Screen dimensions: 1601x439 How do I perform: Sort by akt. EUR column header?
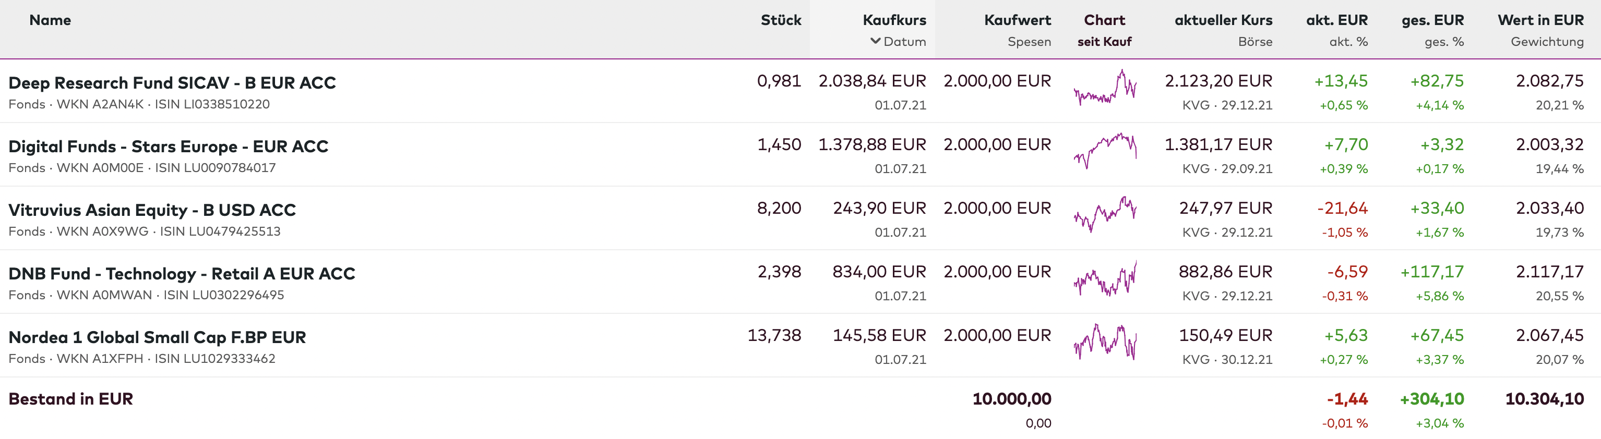(1336, 20)
